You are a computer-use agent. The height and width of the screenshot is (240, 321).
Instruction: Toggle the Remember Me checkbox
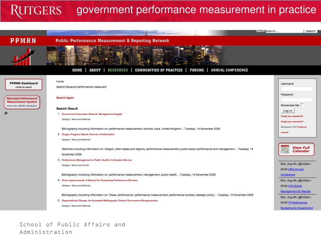[x=302, y=105]
